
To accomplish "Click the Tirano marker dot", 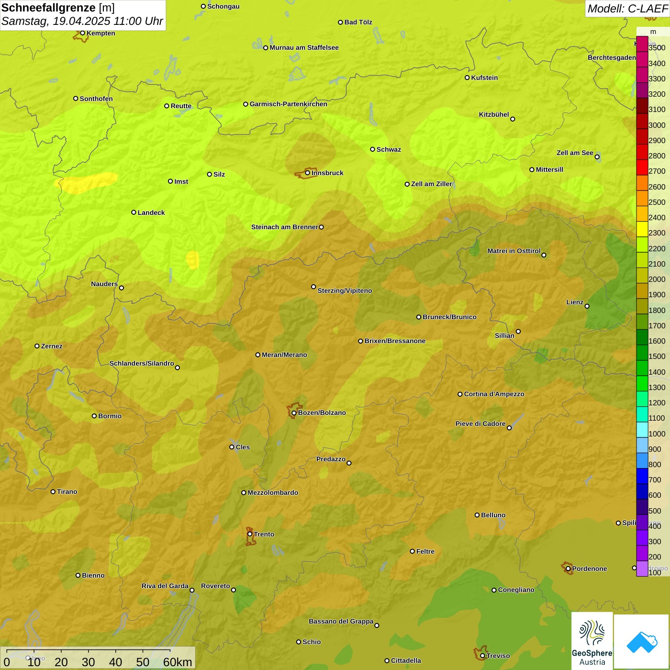I will click(x=53, y=491).
